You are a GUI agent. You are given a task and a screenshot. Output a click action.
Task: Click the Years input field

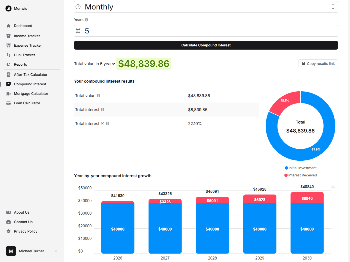pos(209,31)
